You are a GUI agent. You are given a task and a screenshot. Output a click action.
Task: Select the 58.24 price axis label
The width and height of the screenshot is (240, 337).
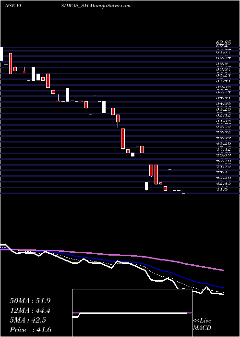point(223,75)
